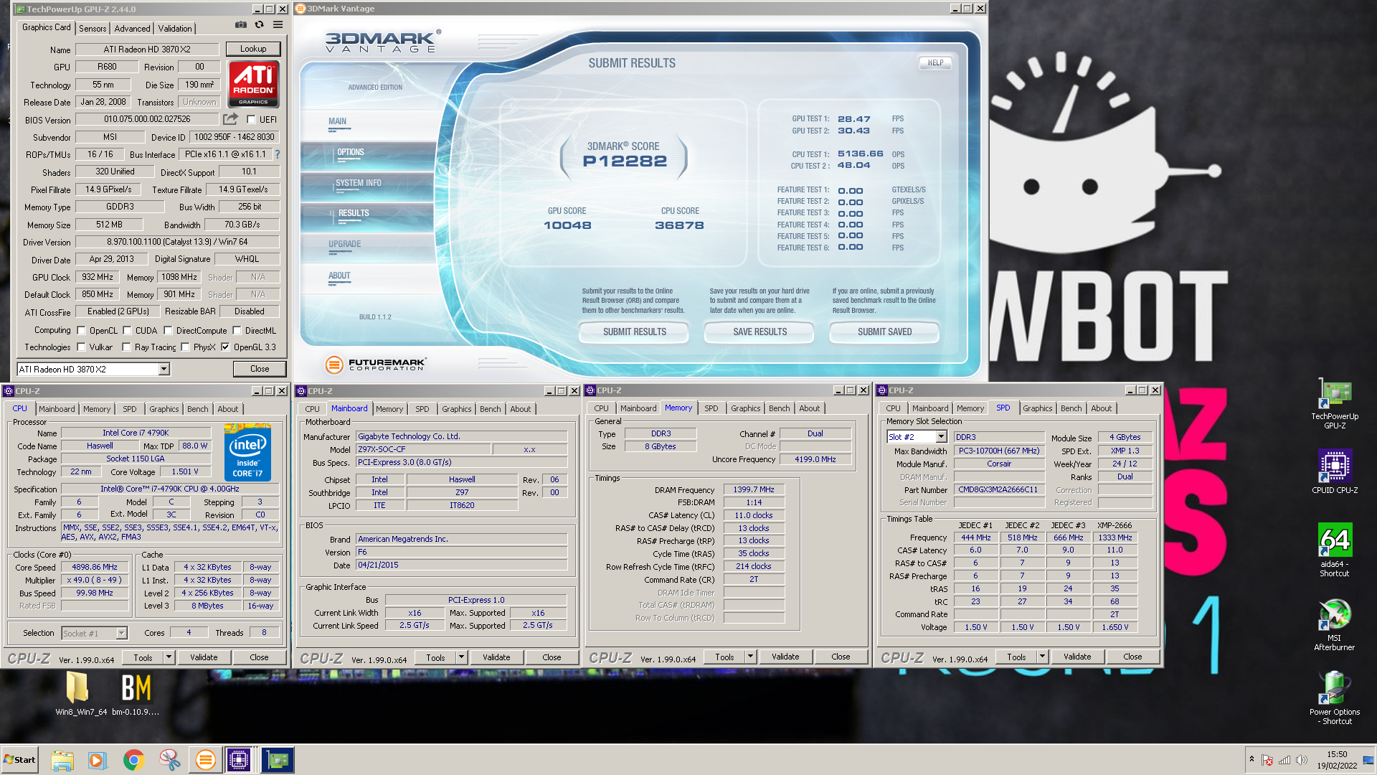Switch to GPU-Z taskbar icon
The height and width of the screenshot is (775, 1377).
click(x=278, y=760)
